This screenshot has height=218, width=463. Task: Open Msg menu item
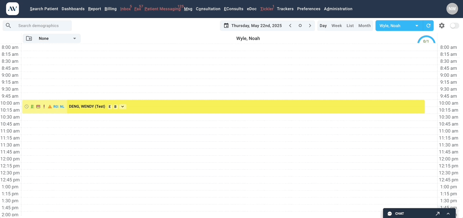pos(188,9)
